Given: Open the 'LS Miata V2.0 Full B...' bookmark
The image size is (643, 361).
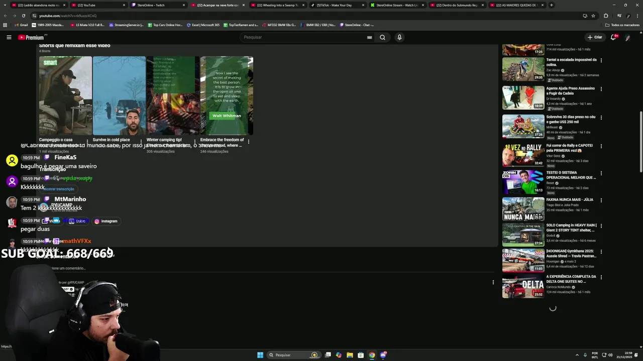Looking at the screenshot, I should tap(87, 25).
